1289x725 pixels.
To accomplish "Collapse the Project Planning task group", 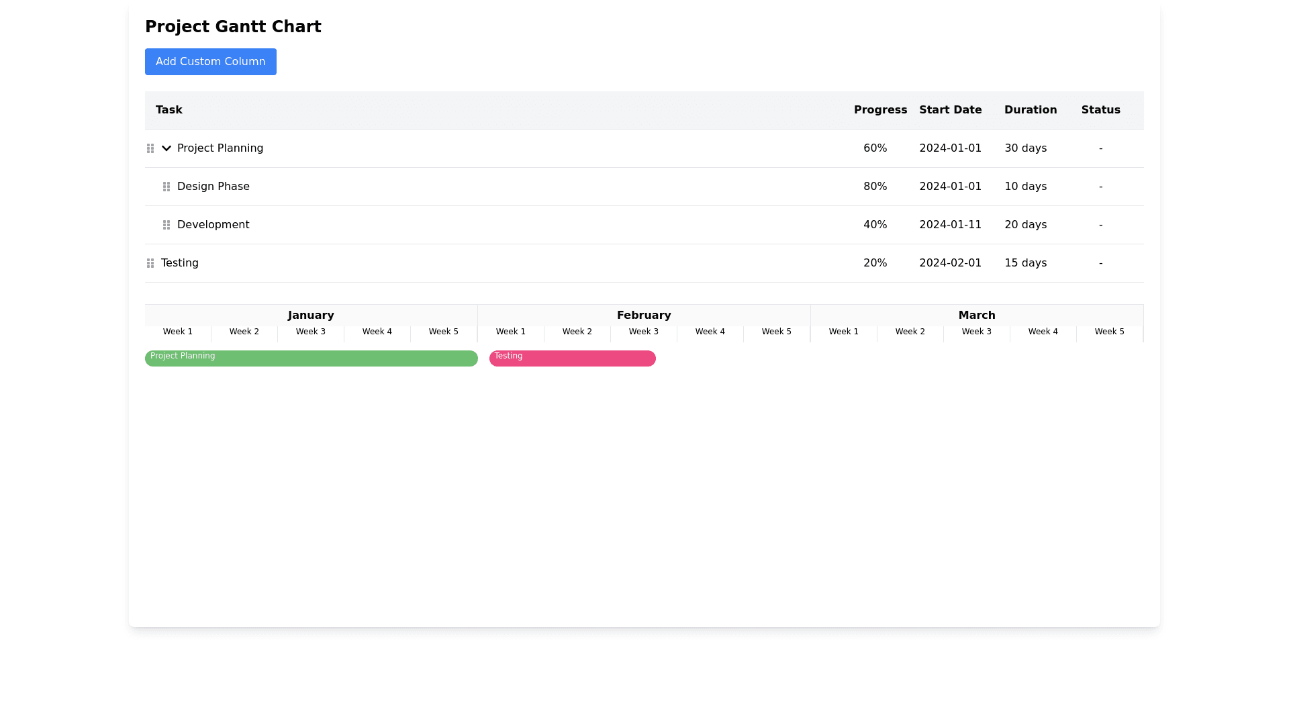I will [x=166, y=148].
